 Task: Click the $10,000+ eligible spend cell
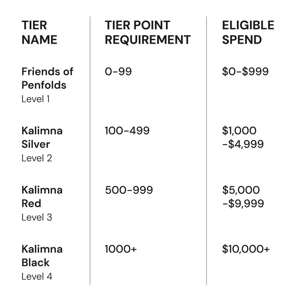click(x=246, y=249)
